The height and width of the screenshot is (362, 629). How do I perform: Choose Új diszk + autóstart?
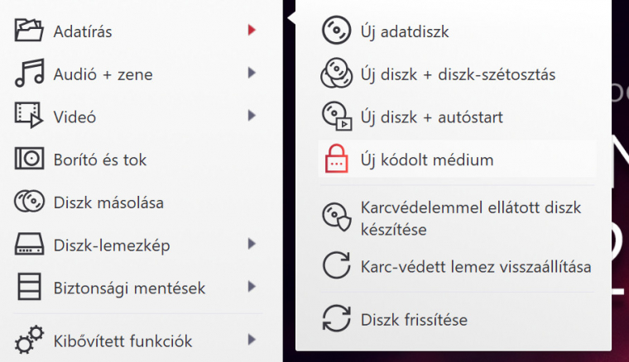pos(432,117)
